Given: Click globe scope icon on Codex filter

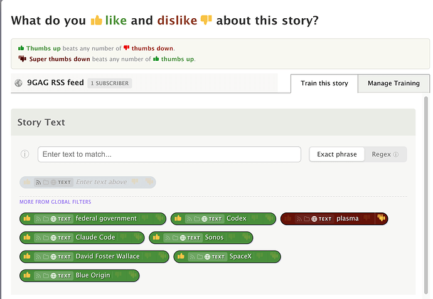Looking at the screenshot, I should 205,219.
